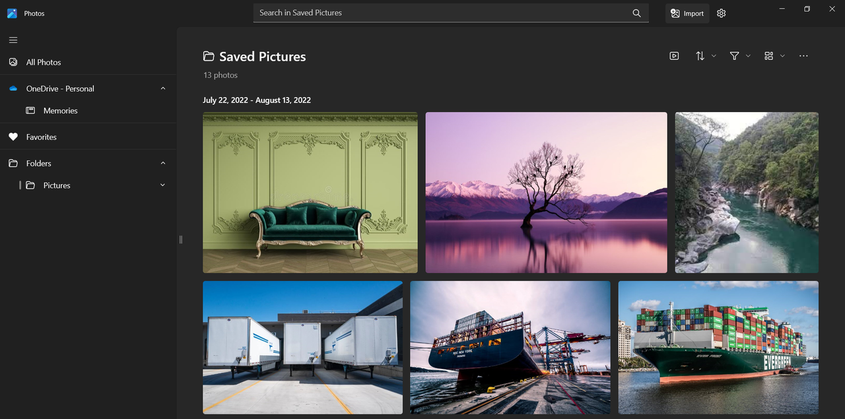
Task: Click the Saved Pictures heading
Action: click(263, 57)
